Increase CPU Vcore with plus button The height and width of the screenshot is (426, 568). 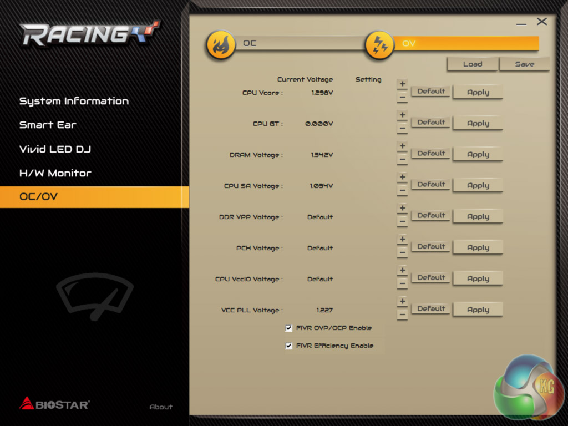coord(402,84)
